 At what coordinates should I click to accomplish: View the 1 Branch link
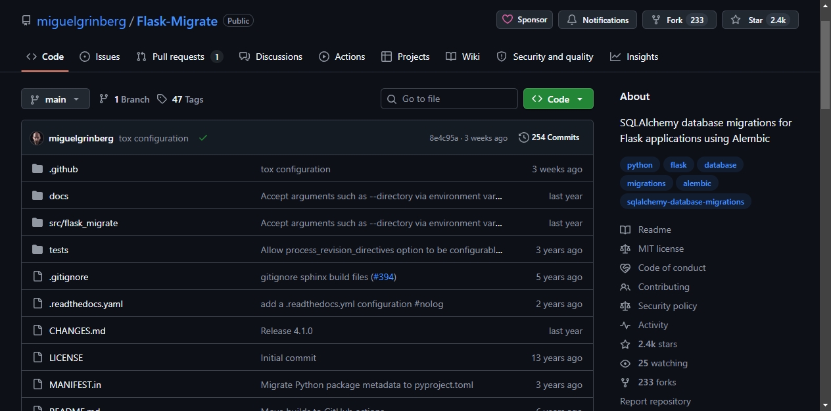[x=124, y=99]
